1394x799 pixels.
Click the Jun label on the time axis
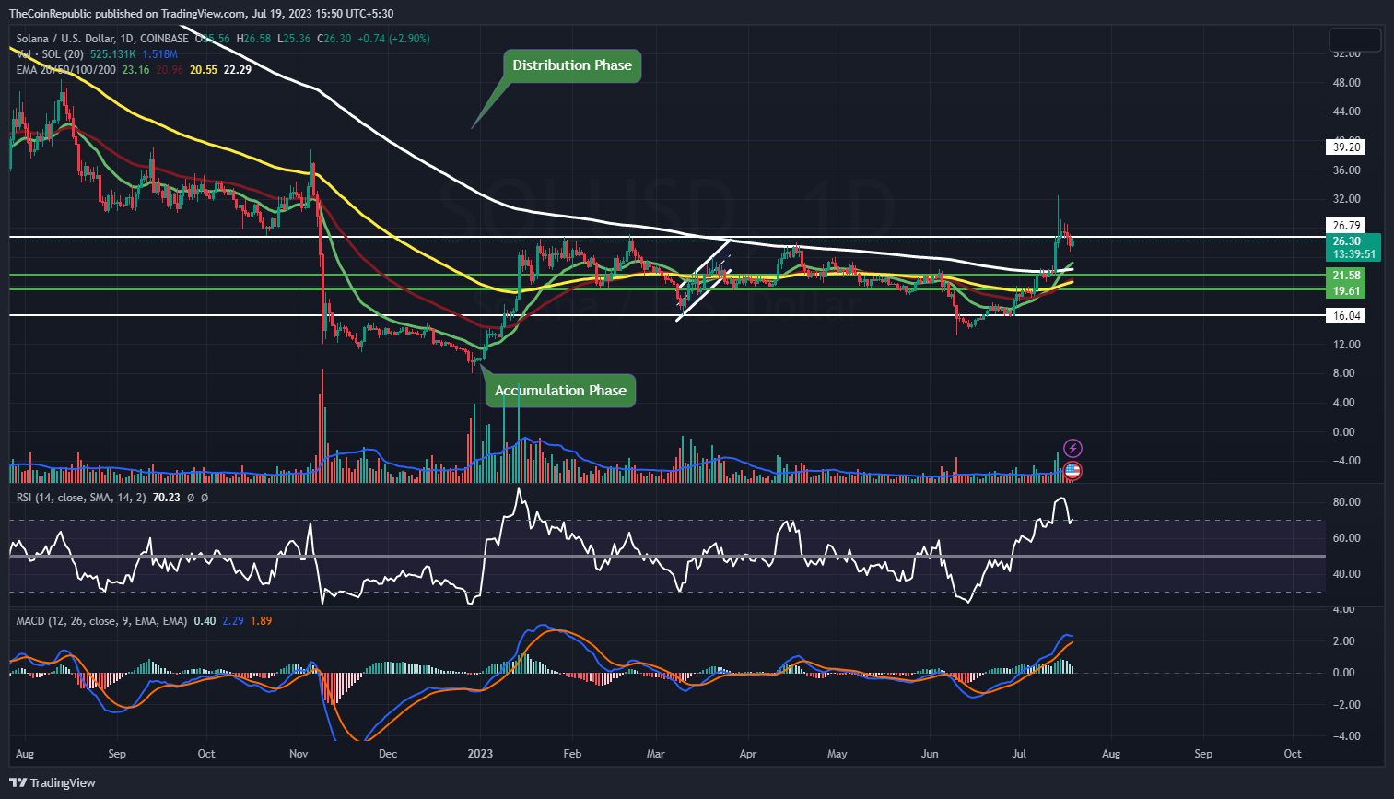pyautogui.click(x=930, y=754)
